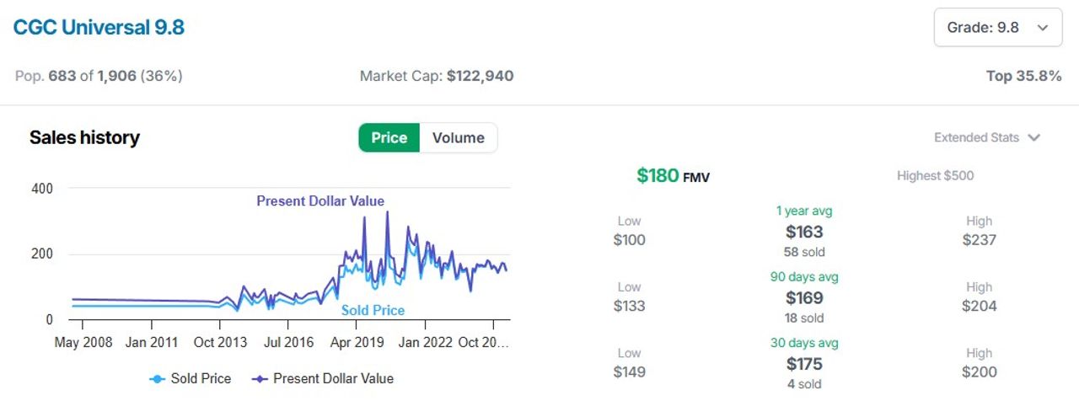Click the Extended Stats chevron icon

pyautogui.click(x=1034, y=137)
